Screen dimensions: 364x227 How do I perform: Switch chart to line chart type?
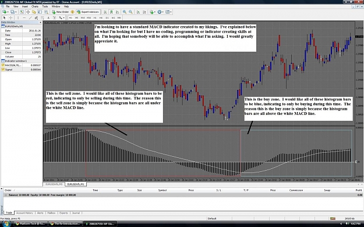(118, 12)
